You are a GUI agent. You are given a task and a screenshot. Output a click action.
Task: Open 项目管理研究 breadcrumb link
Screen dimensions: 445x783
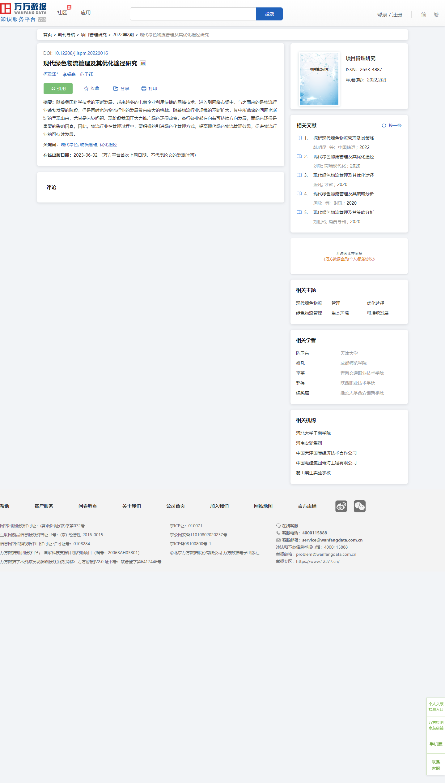[x=94, y=35]
